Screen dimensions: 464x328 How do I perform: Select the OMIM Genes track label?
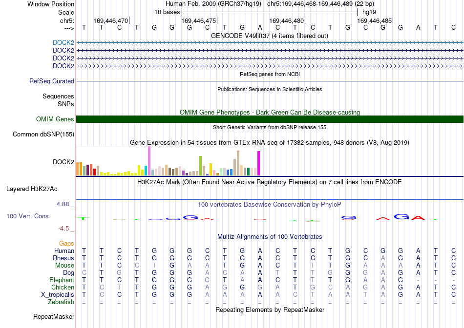(x=55, y=119)
